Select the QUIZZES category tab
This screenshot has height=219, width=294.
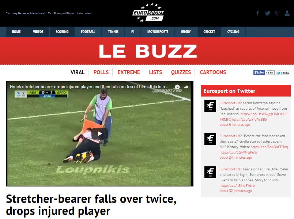181,72
